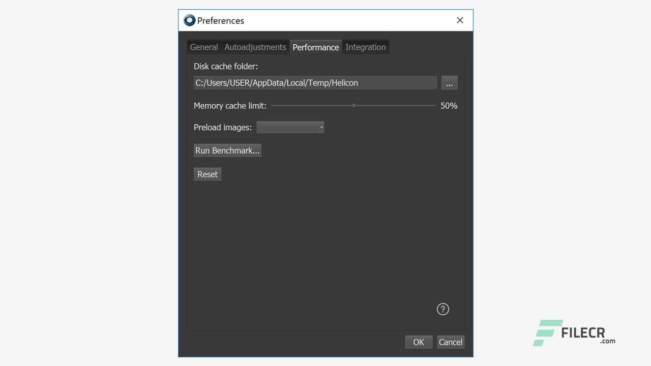Close the Preferences dialog with the X
Screen dimensions: 651x366
coord(459,20)
